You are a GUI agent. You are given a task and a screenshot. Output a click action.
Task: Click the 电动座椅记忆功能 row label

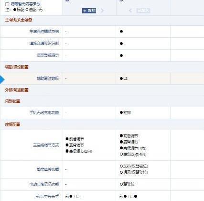(44, 184)
